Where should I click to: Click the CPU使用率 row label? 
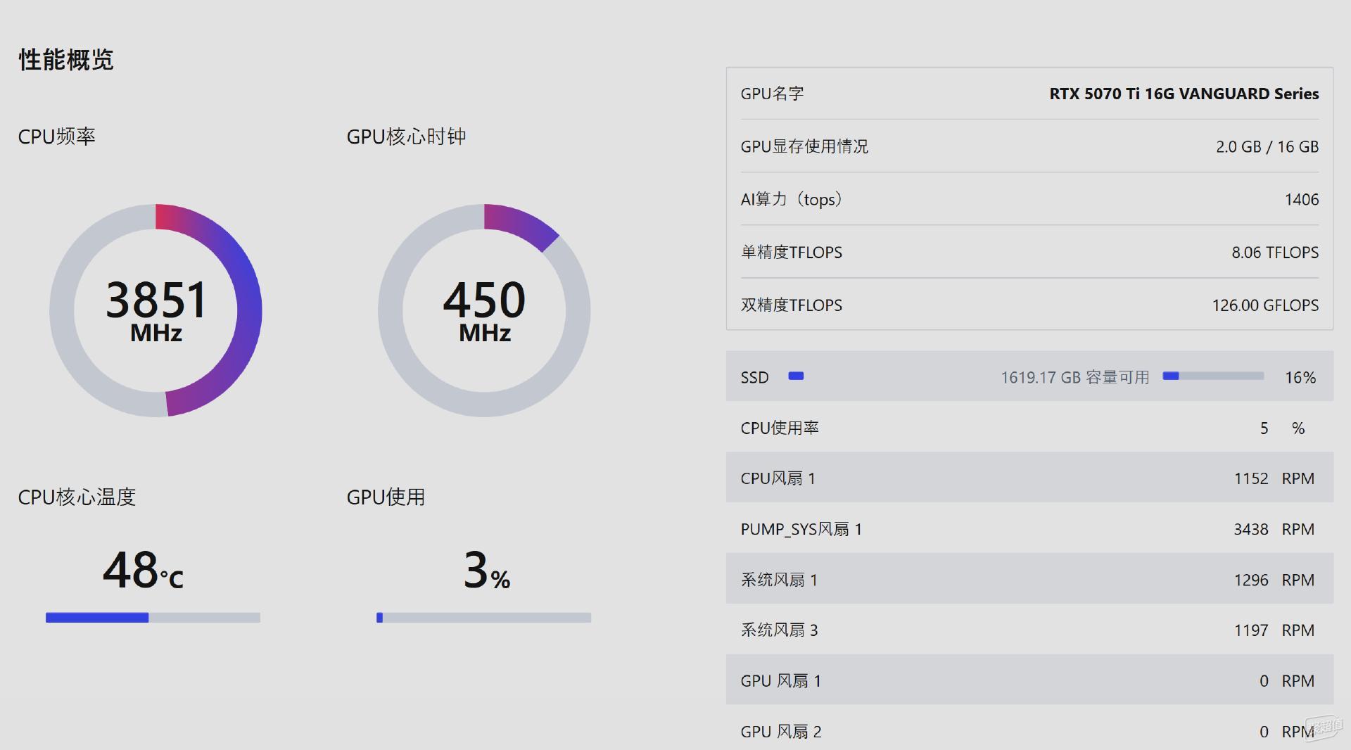(x=780, y=428)
